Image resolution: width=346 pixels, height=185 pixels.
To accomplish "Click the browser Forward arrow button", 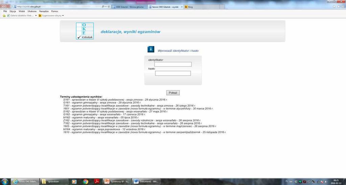I will point(9,7).
